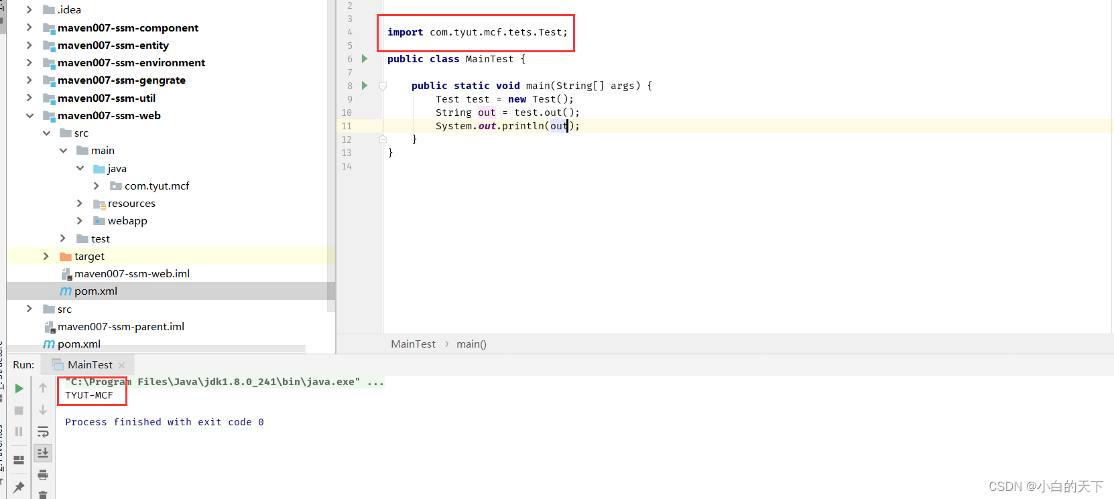The image size is (1114, 499).
Task: Click the grey Stop process icon
Action: 19,410
